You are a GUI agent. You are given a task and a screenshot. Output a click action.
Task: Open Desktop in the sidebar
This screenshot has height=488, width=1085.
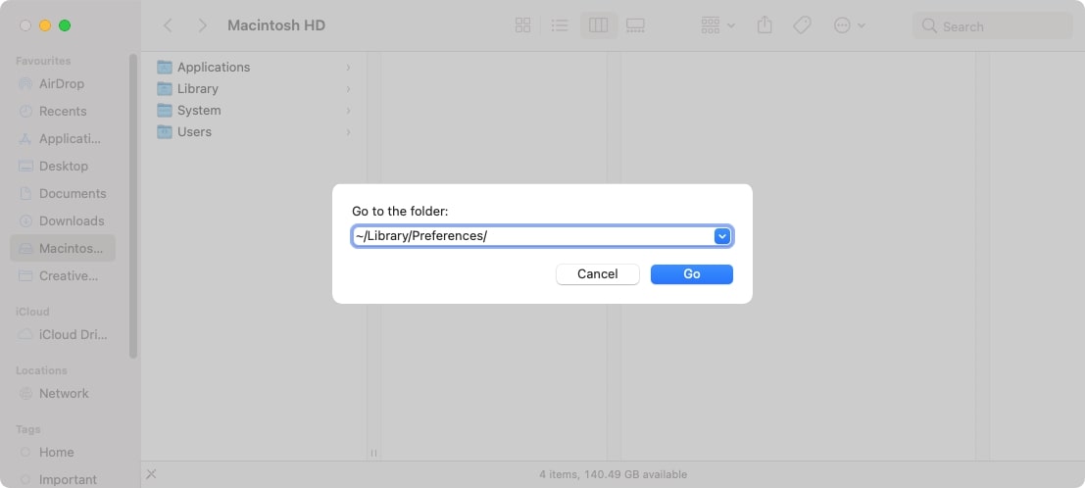click(63, 167)
